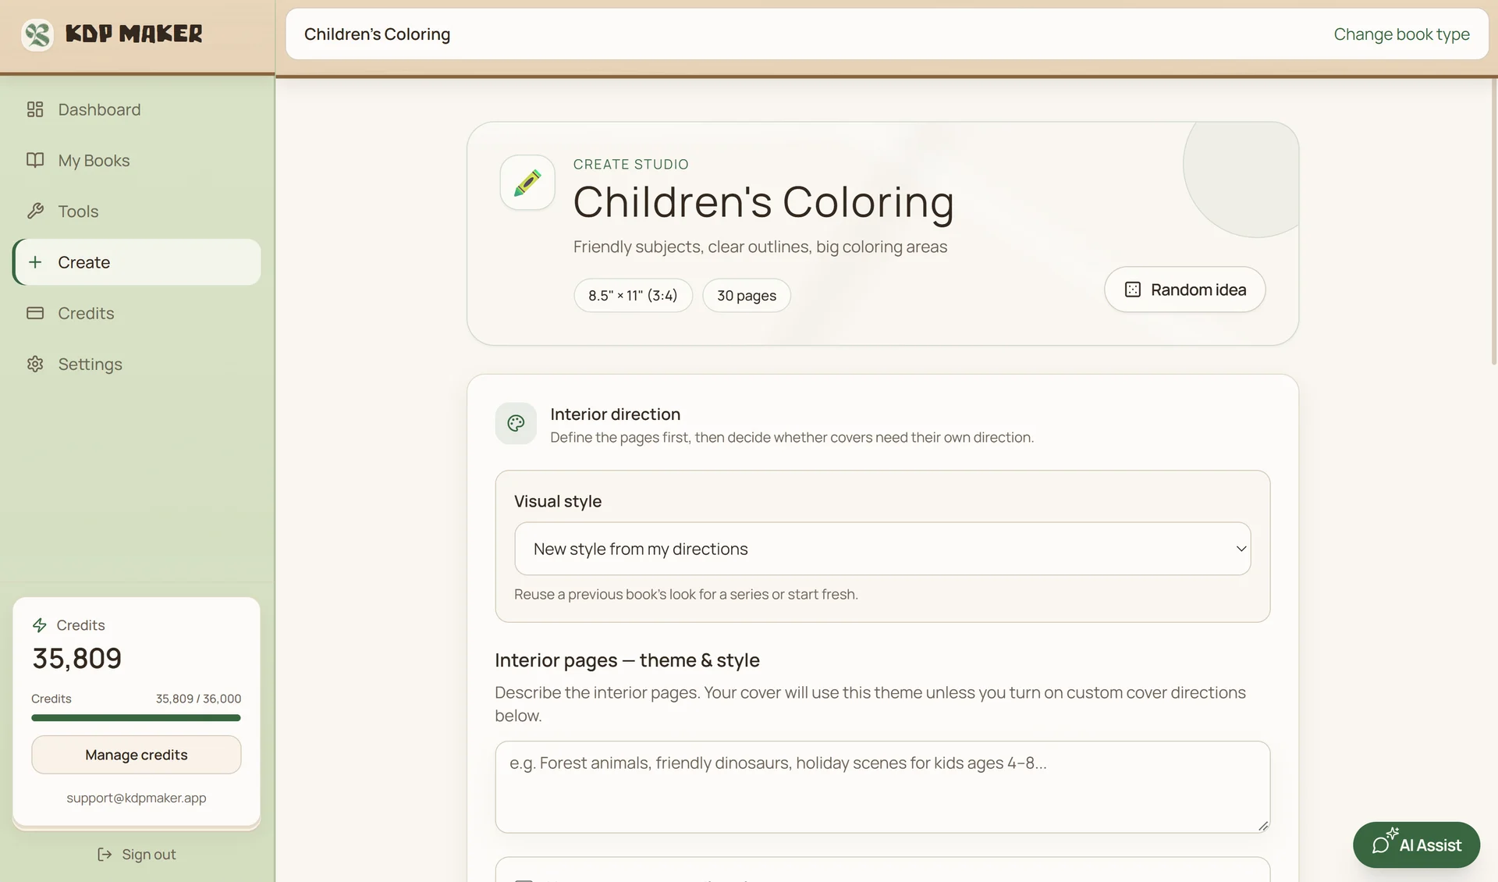Open the AI Assist button
The height and width of the screenshot is (882, 1498).
point(1416,845)
